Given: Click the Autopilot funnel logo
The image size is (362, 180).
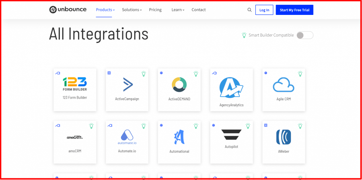Looking at the screenshot, I should 231,135.
